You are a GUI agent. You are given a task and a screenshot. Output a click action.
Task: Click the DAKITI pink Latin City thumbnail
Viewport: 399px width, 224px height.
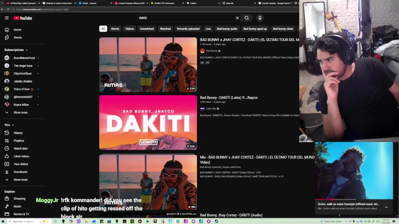tap(148, 123)
